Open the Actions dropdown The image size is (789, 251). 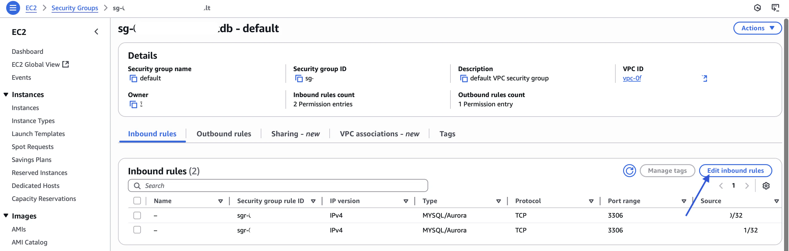(757, 28)
